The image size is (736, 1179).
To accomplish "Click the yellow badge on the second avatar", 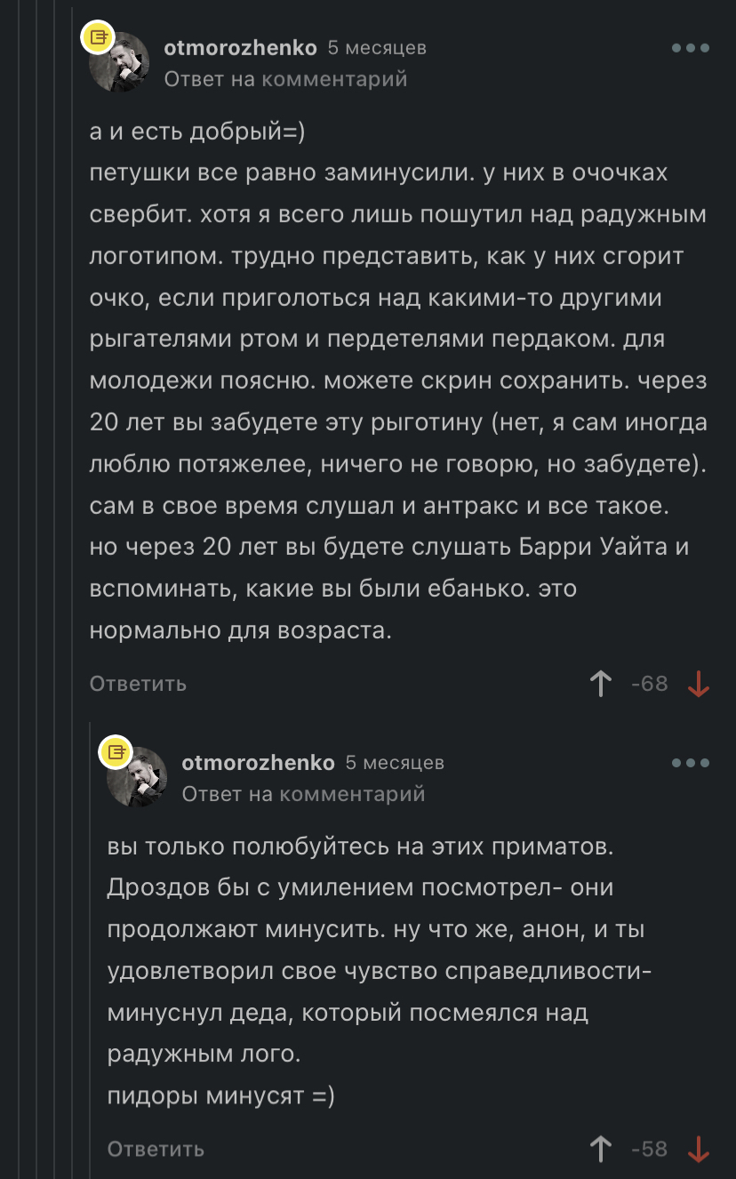I will tap(115, 752).
